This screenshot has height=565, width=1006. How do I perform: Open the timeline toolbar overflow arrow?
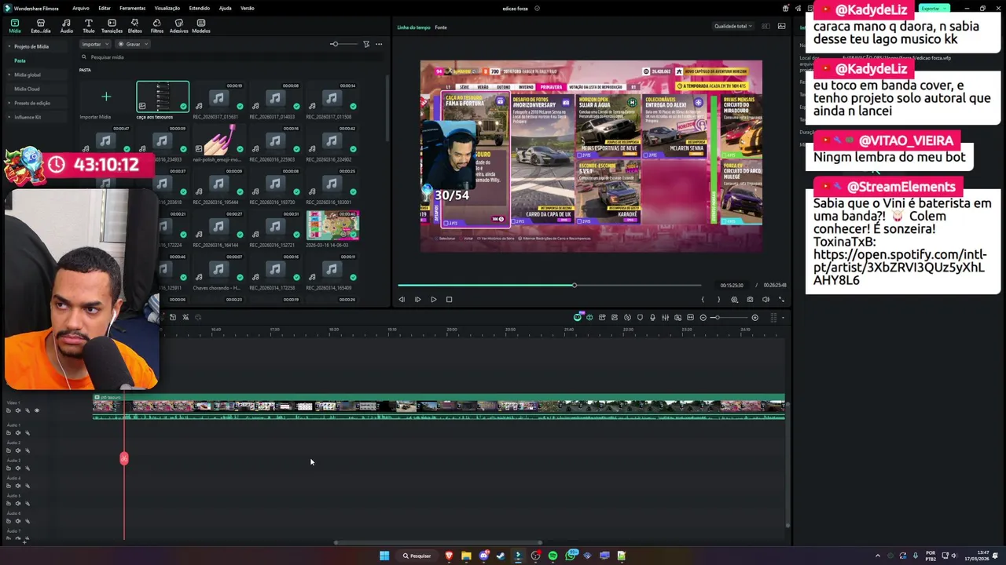click(783, 317)
